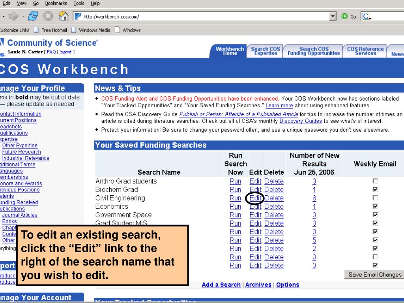Image resolution: width=404 pixels, height=303 pixels.
Task: Open 8 new results for Civil Engineering
Action: (314, 198)
